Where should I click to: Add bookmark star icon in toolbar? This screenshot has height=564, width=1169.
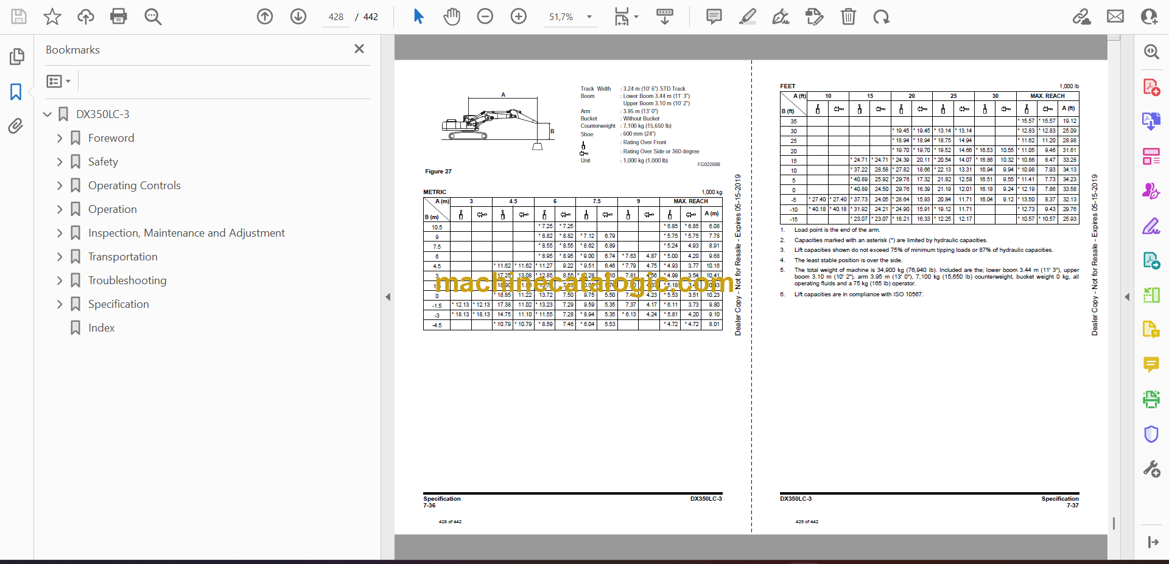coord(52,16)
